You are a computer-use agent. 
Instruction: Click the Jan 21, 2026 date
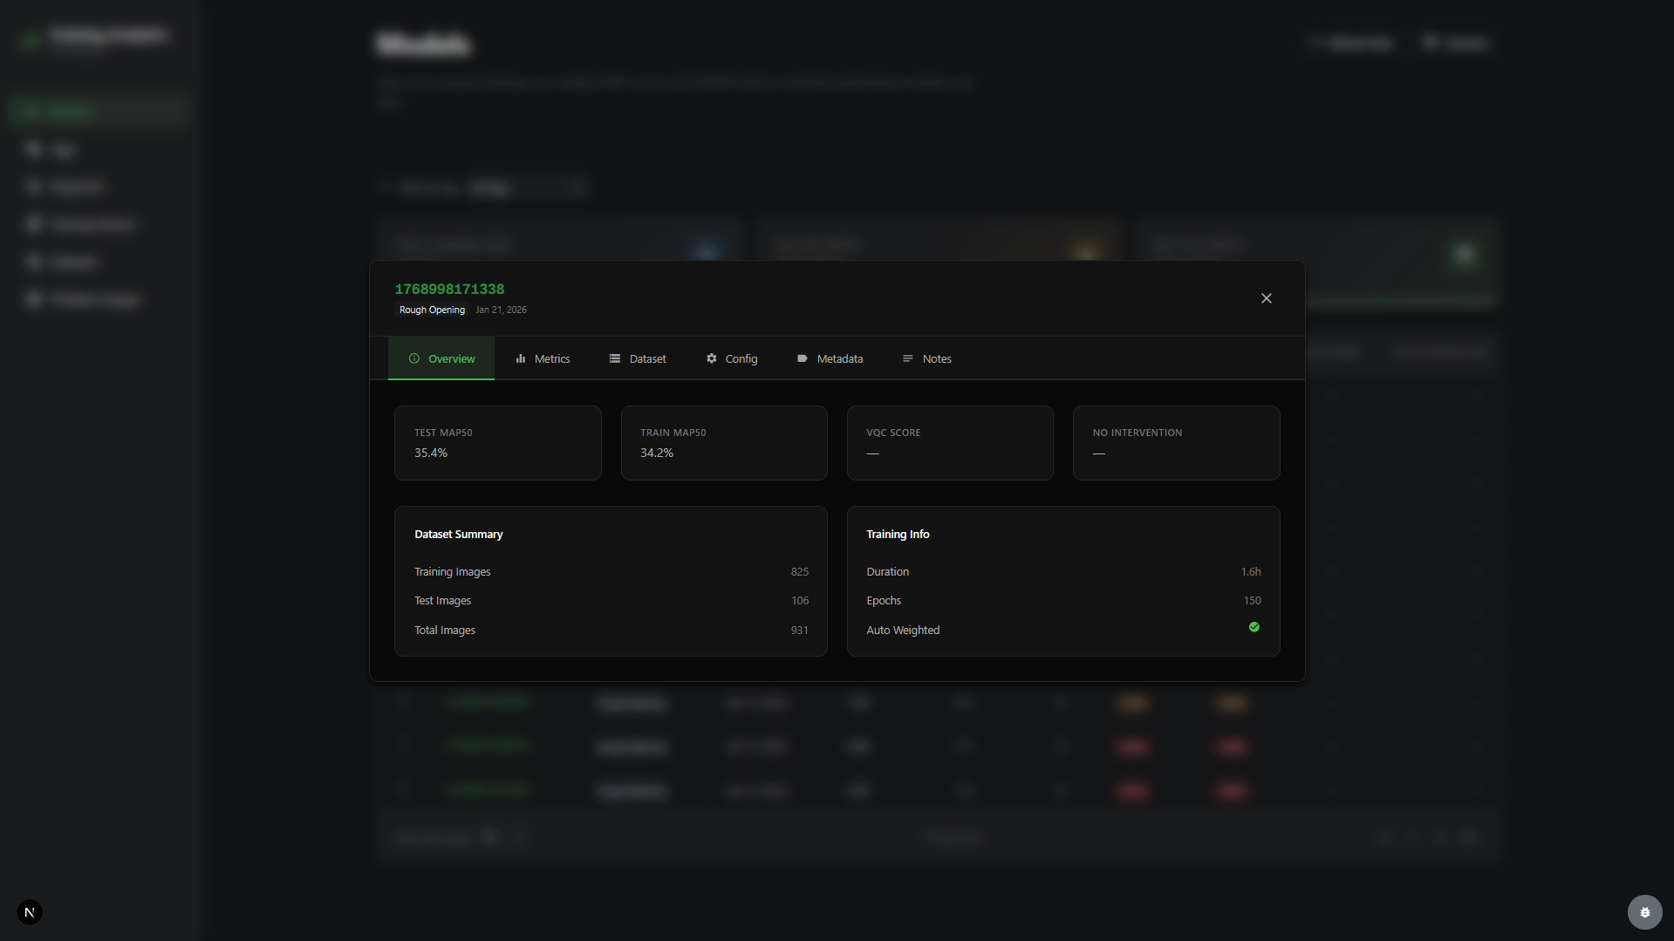(x=501, y=310)
